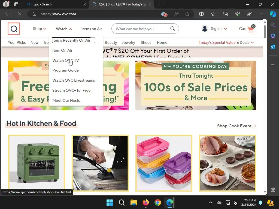
Task: Close the QVC shop tab
Action: coord(150,4)
